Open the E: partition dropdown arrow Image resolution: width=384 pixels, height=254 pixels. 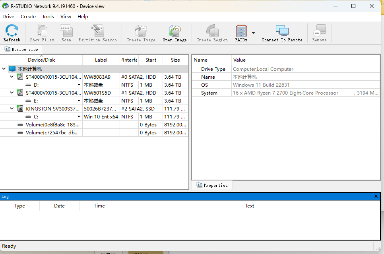point(79,101)
